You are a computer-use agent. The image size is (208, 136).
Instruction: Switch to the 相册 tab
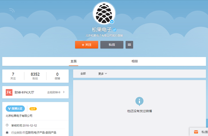tap(135, 61)
